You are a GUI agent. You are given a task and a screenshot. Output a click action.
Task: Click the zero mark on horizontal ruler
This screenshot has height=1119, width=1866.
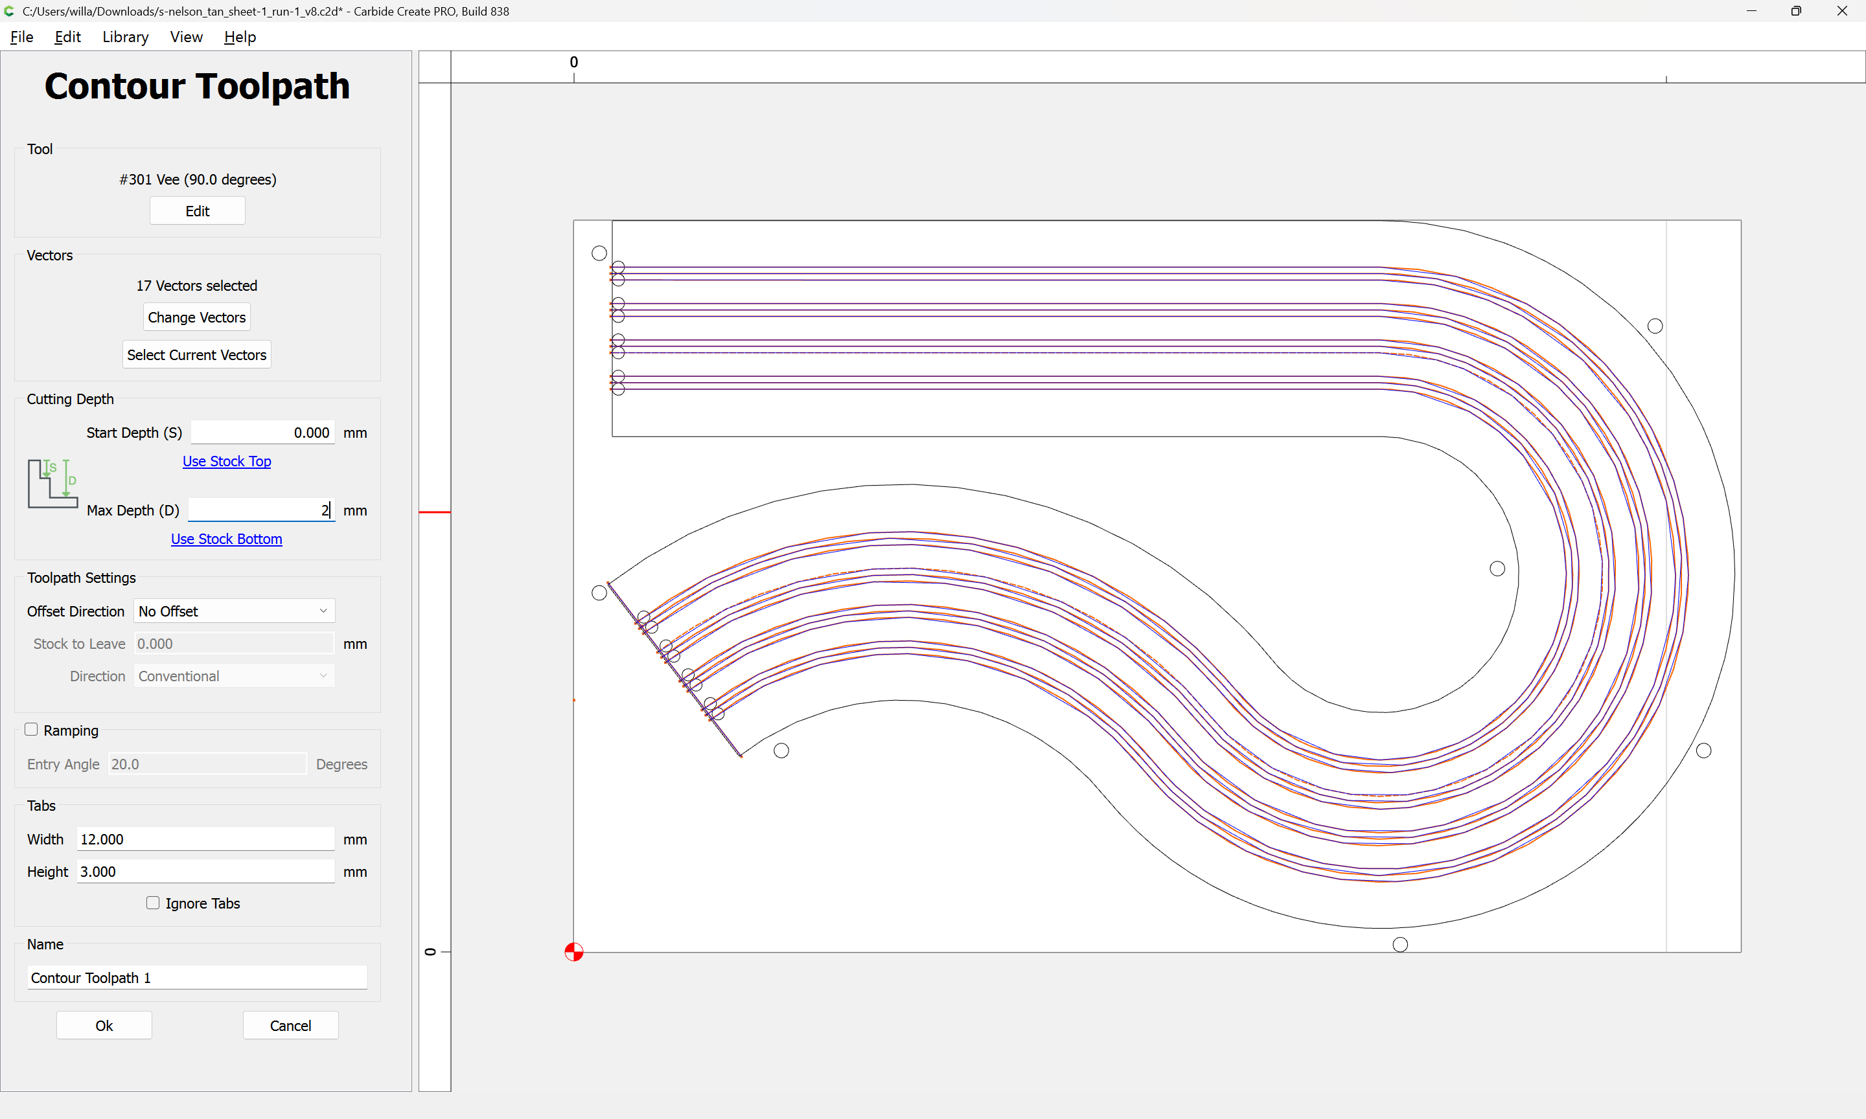[573, 63]
